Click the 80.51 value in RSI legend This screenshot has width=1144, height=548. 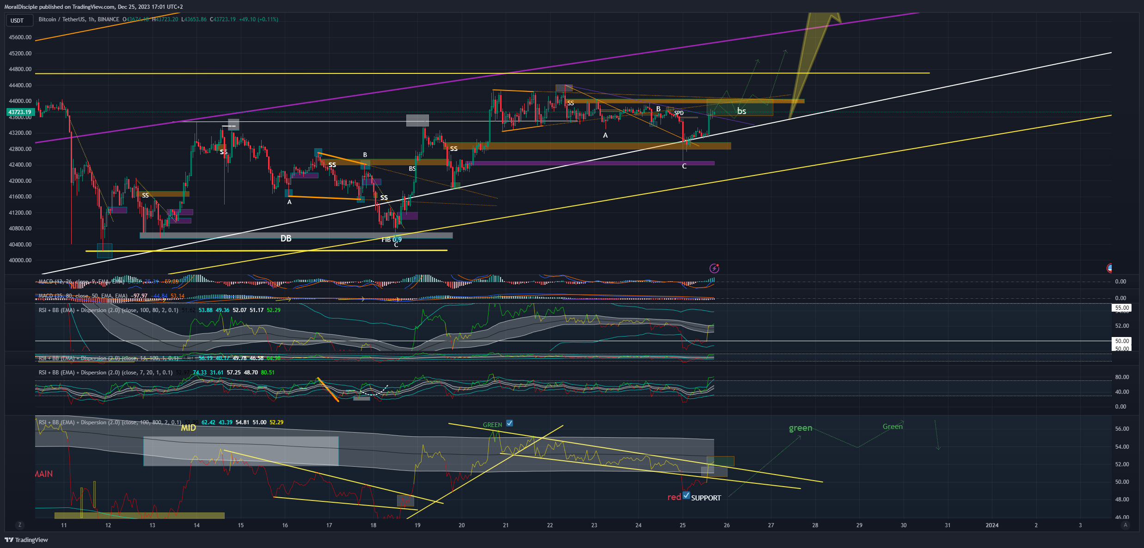pyautogui.click(x=268, y=373)
